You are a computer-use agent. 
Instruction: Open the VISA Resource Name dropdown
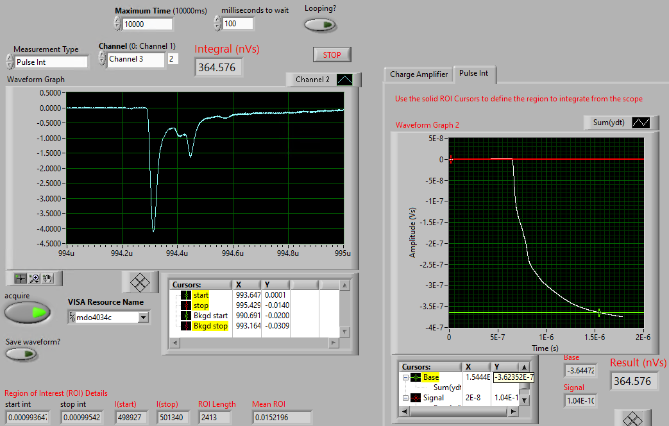click(x=144, y=317)
